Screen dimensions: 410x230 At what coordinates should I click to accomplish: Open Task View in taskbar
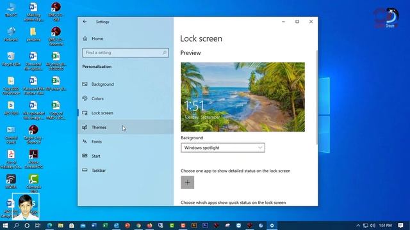[x=38, y=226]
